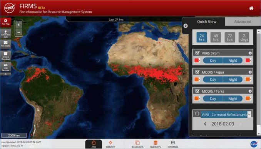This screenshot has height=149, width=261.
Task: Click the Quick View panel scroll up arrow
Action: (258, 32)
